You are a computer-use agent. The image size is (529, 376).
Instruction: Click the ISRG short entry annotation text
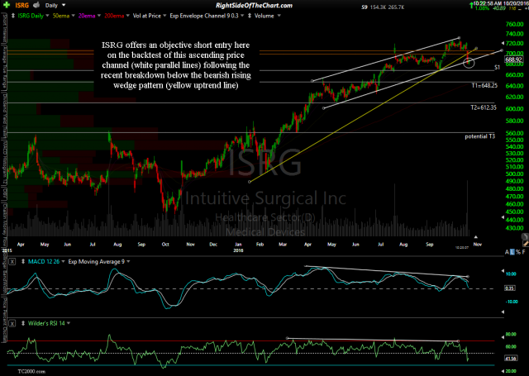pyautogui.click(x=176, y=65)
